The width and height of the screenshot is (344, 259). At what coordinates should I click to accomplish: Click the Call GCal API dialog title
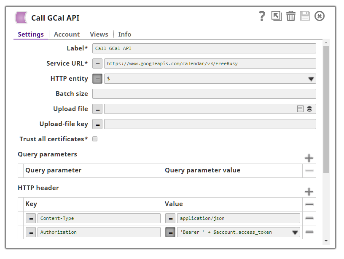[55, 18]
